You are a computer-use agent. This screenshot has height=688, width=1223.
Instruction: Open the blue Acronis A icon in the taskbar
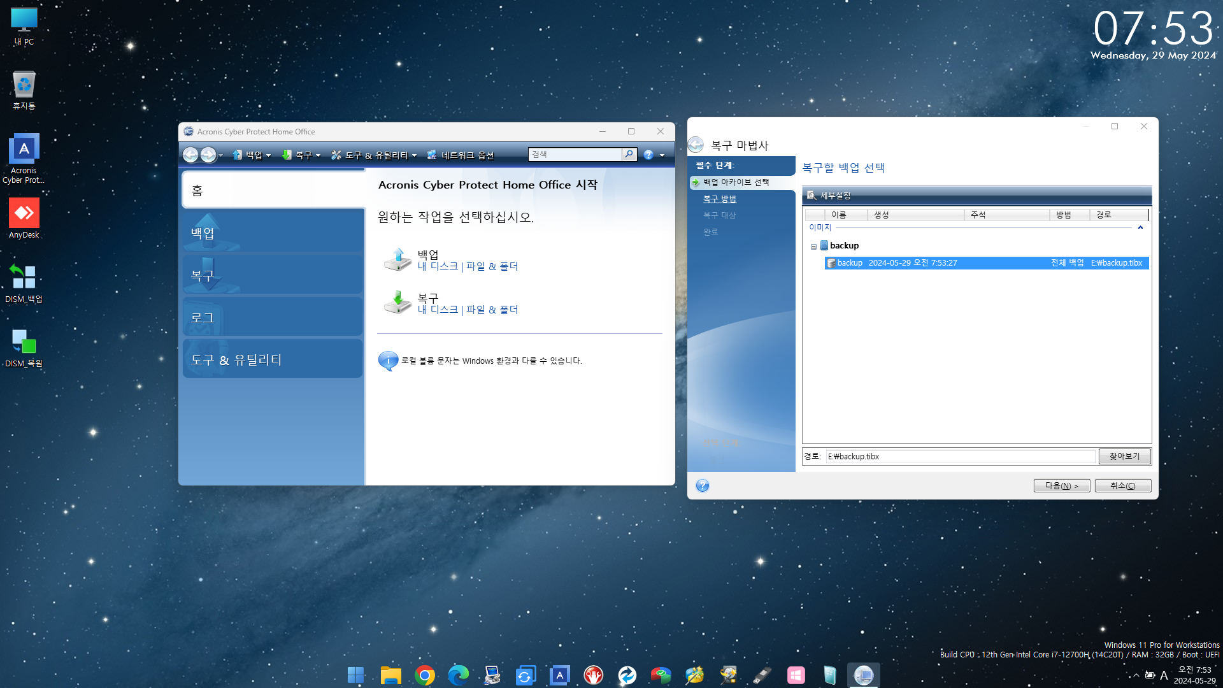559,675
